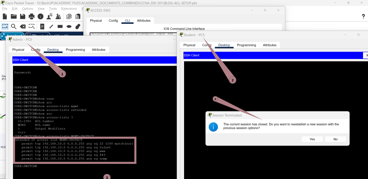Click the Help question mark icon

point(363,17)
